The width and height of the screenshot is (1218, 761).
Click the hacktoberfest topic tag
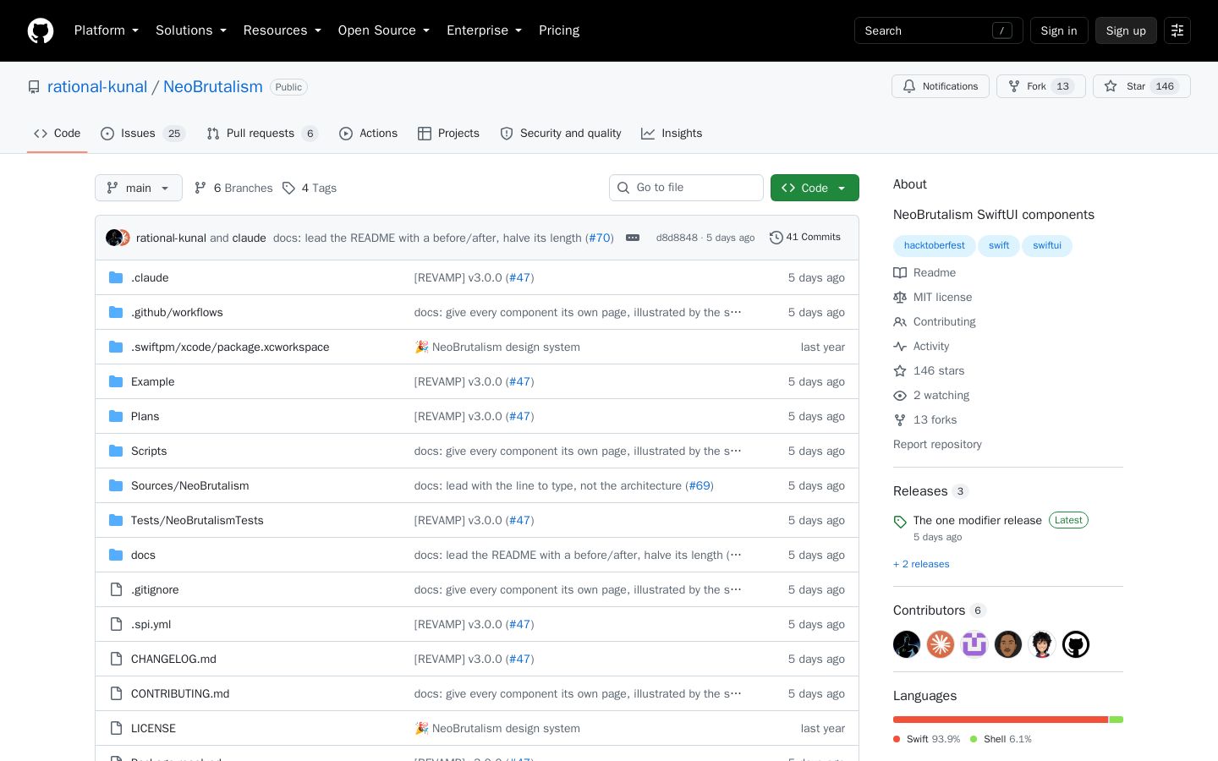coord(934,245)
